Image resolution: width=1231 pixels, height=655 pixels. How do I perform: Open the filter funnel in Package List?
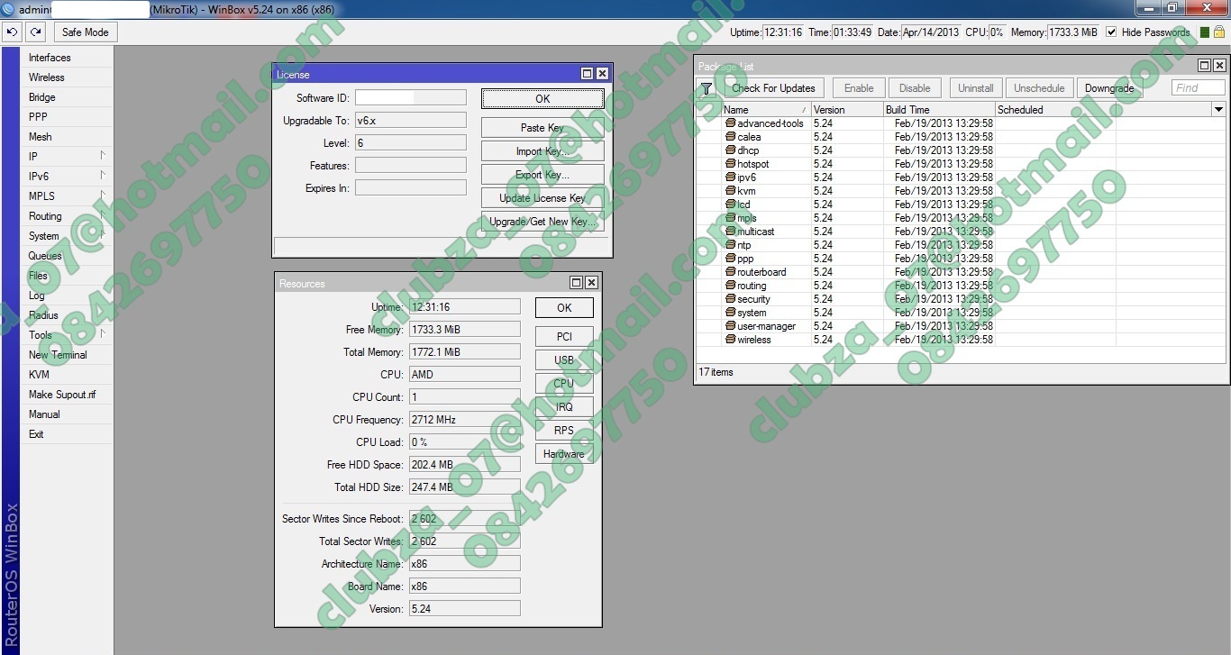click(707, 88)
